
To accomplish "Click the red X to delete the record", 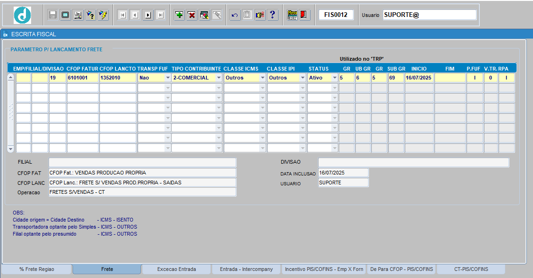I will pos(192,15).
